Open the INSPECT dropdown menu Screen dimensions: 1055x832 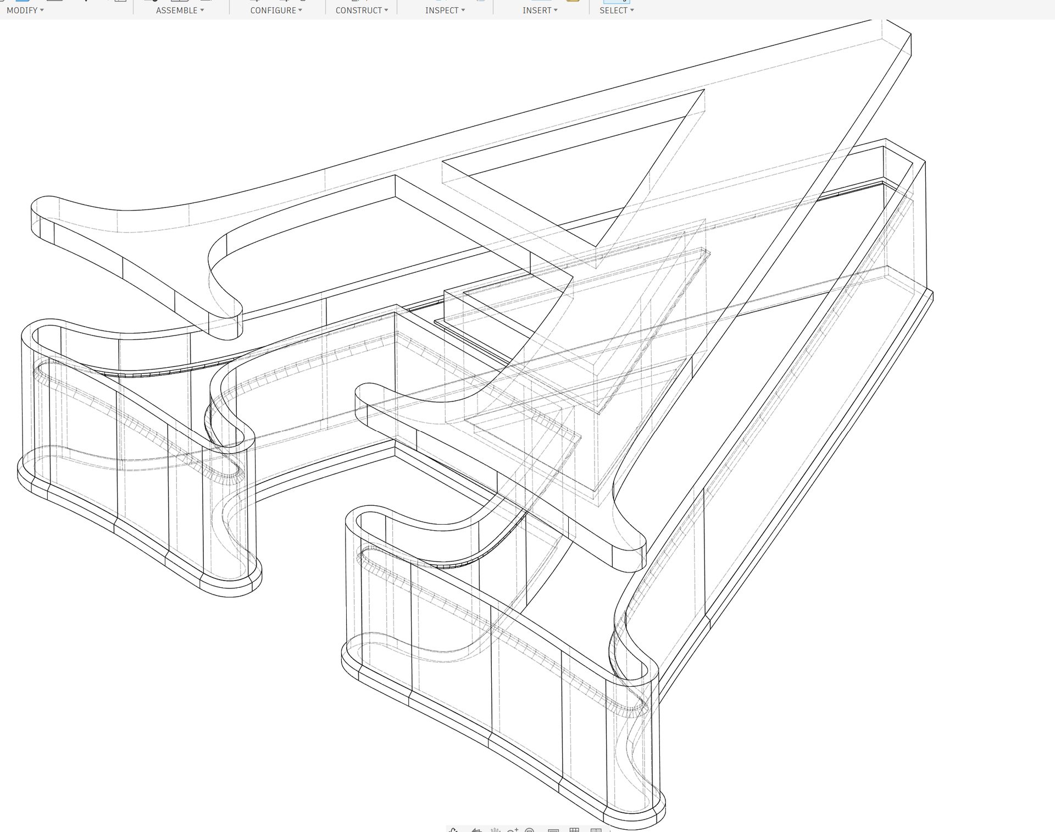point(445,10)
